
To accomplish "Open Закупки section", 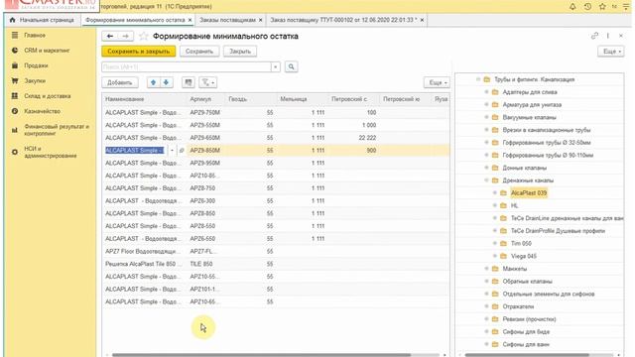I will (35, 80).
